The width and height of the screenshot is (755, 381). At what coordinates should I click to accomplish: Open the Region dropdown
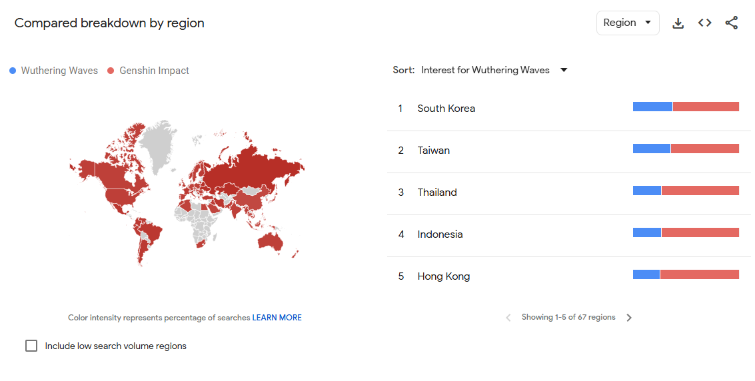[x=627, y=23]
